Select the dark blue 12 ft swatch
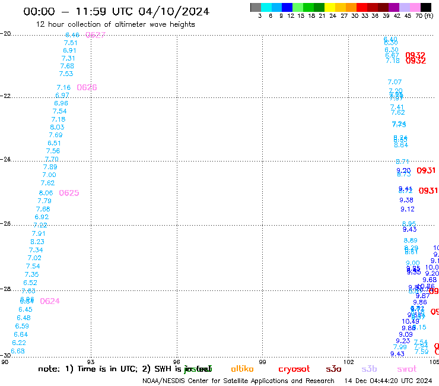 (287, 7)
